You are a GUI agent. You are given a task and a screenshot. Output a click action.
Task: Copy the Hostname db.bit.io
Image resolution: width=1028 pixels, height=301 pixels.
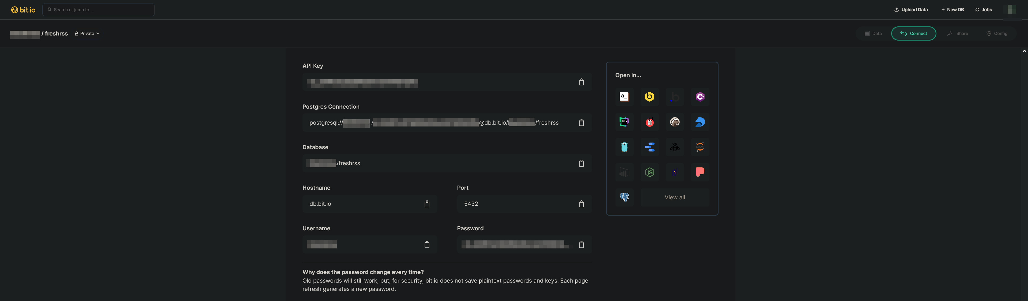tap(427, 204)
